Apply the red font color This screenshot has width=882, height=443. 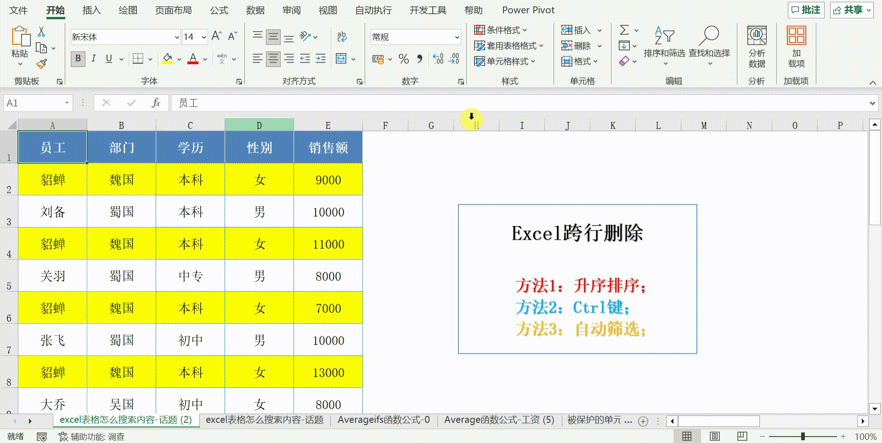pos(193,59)
